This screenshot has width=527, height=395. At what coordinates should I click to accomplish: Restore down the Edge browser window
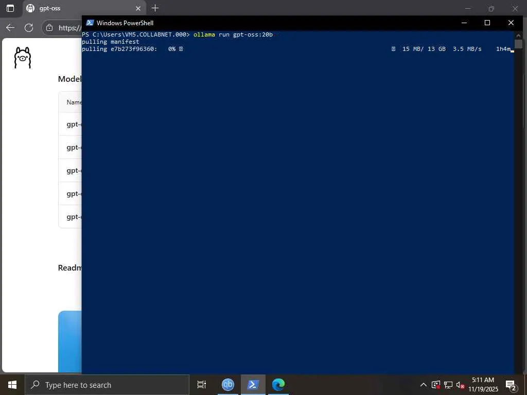[491, 8]
